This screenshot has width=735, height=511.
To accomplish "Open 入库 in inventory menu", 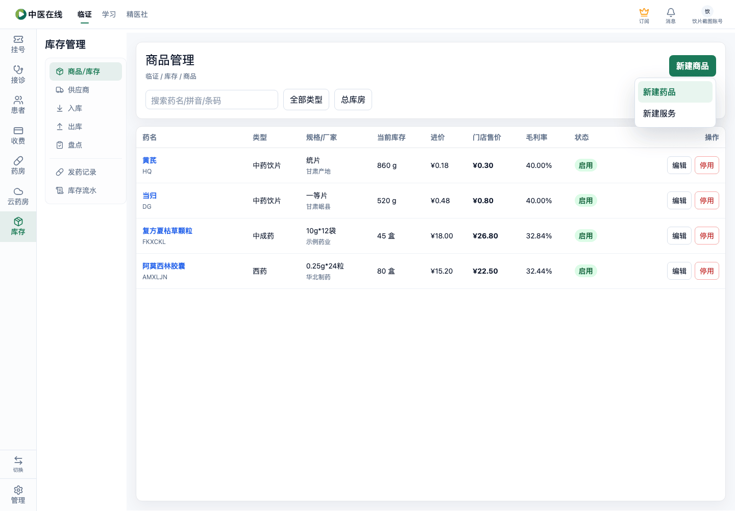I will (x=86, y=108).
